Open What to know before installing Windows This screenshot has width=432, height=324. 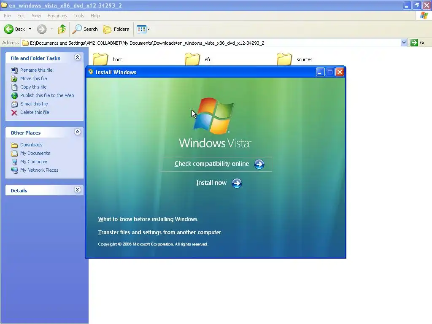[148, 219]
